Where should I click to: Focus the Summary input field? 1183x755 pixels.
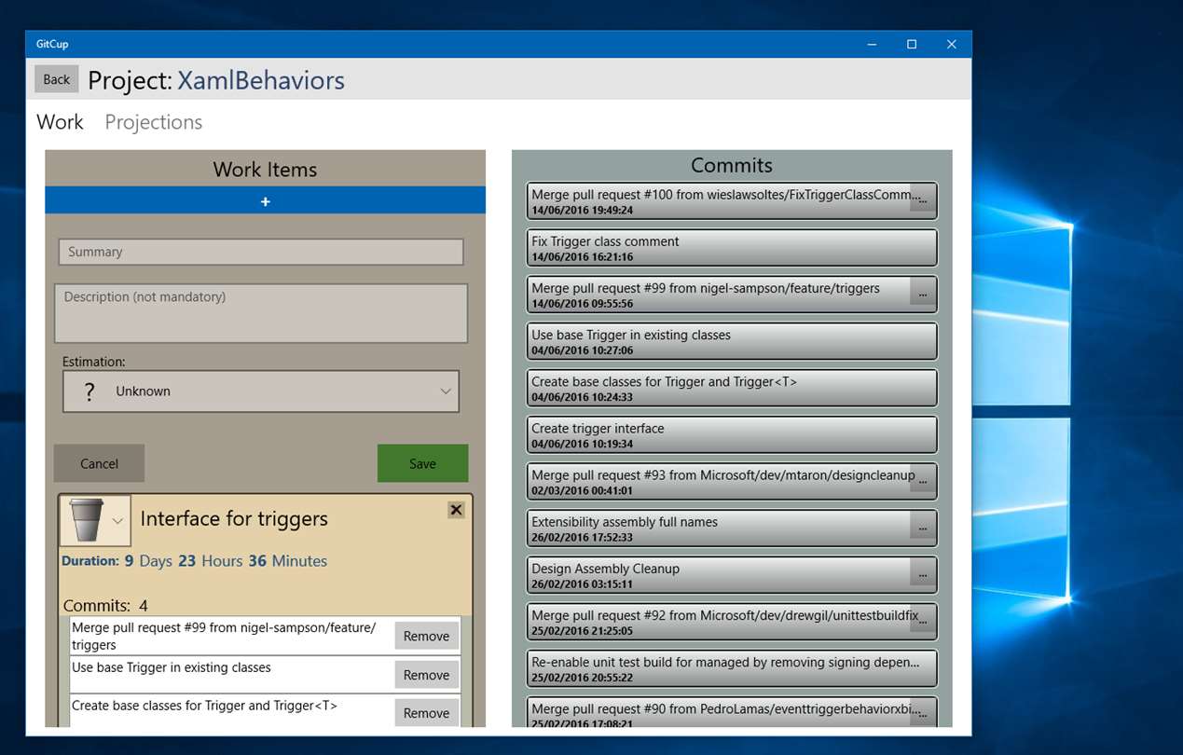[261, 252]
